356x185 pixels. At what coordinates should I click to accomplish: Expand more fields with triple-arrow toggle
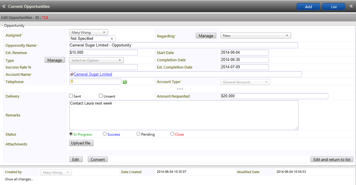click(x=180, y=89)
